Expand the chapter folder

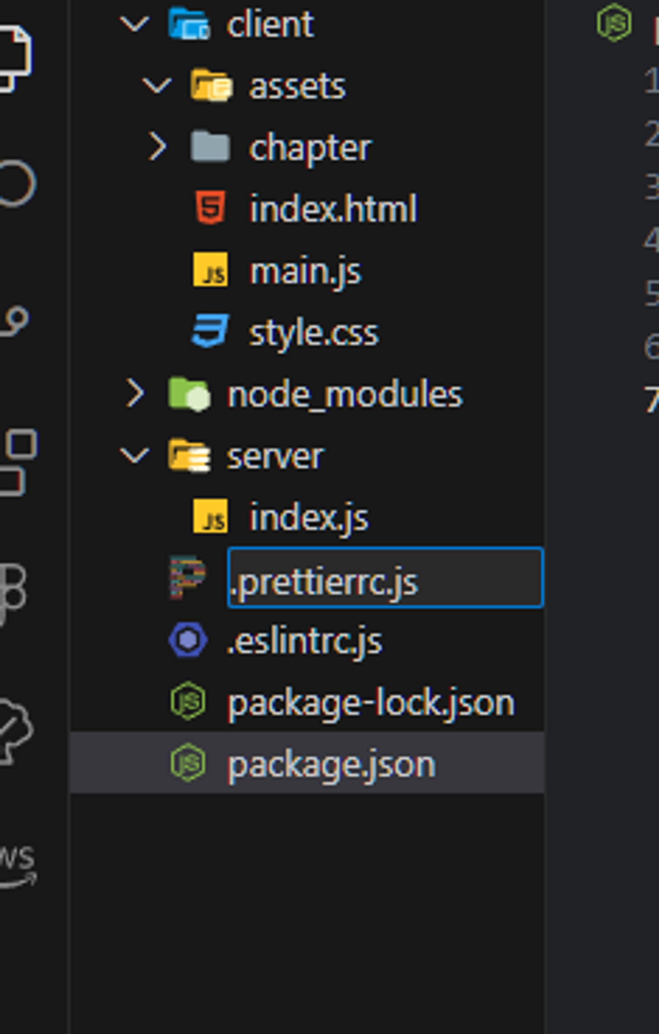click(157, 147)
